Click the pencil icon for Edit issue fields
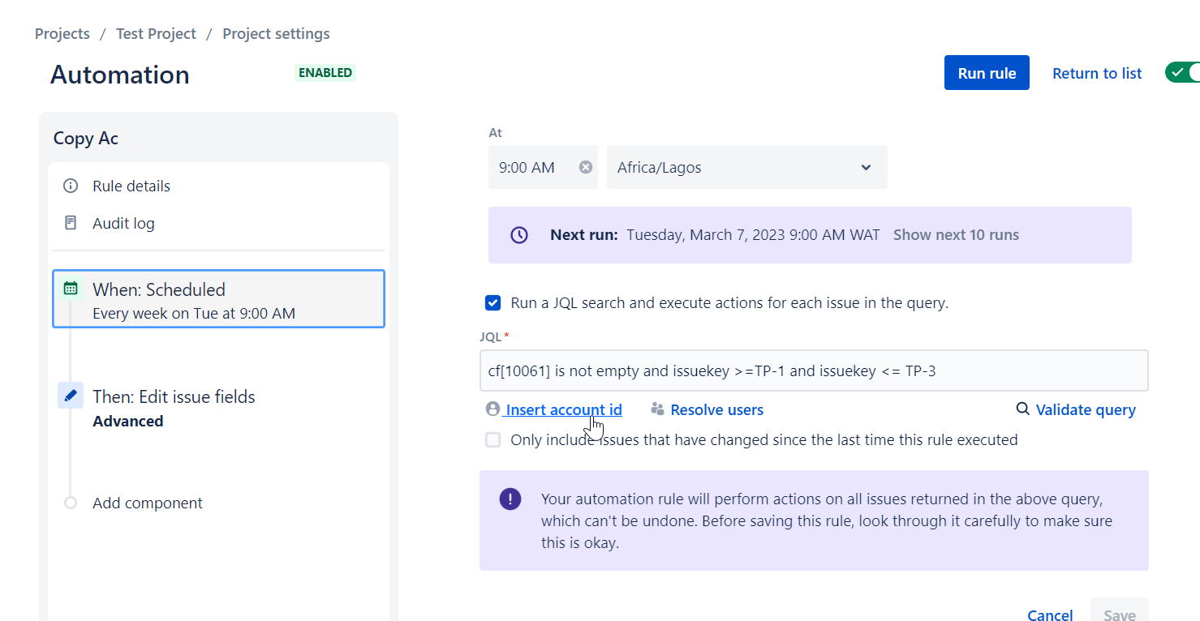 pyautogui.click(x=71, y=396)
